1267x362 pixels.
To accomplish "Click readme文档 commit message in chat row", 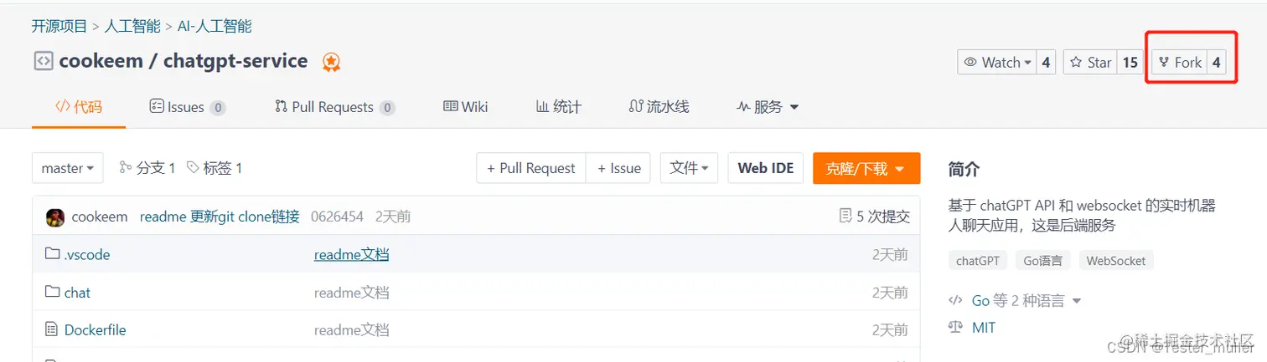I will pos(351,293).
